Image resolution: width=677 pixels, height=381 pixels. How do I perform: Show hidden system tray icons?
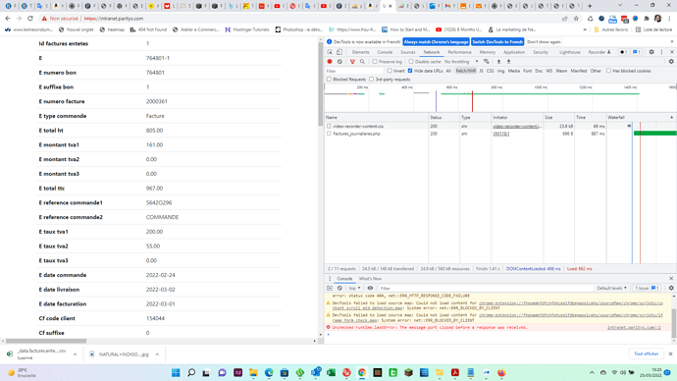tap(592, 372)
